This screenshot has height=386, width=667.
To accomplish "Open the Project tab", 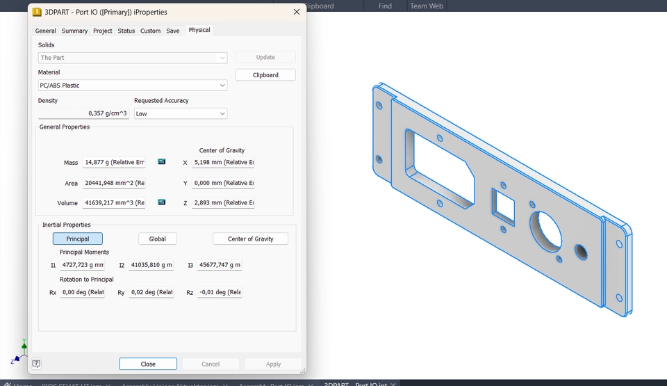I will pyautogui.click(x=103, y=31).
